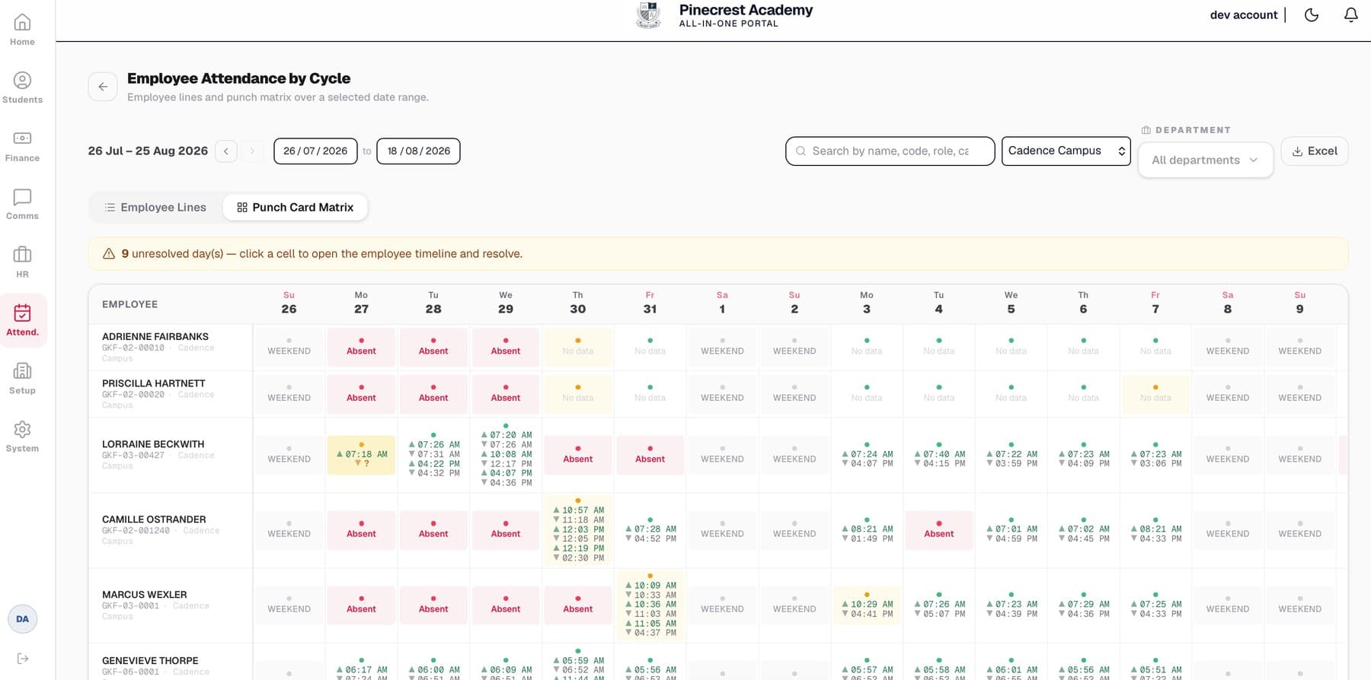
Task: Export the matrix with the Excel button
Action: [x=1315, y=151]
